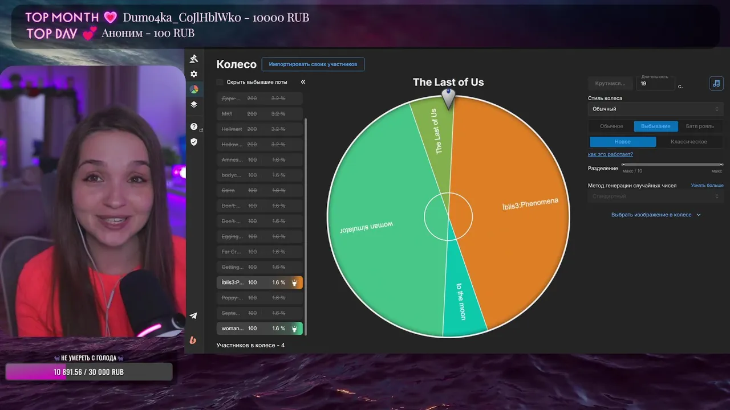
Task: Select the crossed-out 'MK1' lot row
Action: (x=259, y=114)
